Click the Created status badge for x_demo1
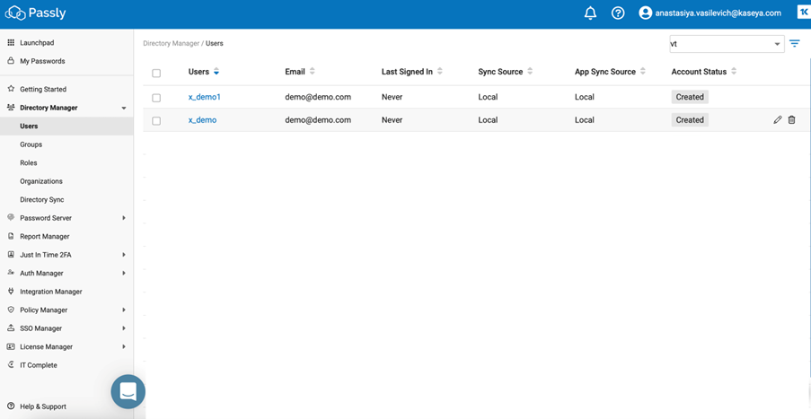Viewport: 811px width, 419px height. click(x=690, y=97)
